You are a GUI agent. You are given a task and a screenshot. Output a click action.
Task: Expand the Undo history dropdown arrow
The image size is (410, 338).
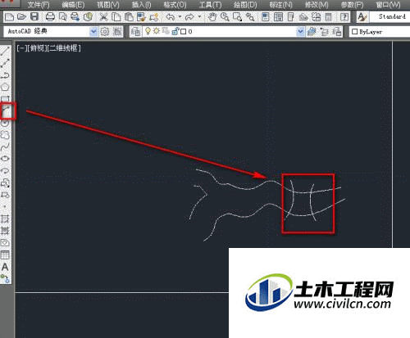pyautogui.click(x=180, y=17)
